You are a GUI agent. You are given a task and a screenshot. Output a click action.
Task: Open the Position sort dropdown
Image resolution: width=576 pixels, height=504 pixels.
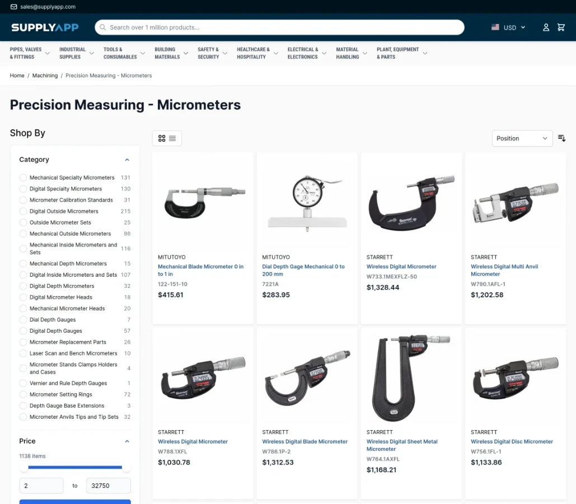(x=522, y=138)
